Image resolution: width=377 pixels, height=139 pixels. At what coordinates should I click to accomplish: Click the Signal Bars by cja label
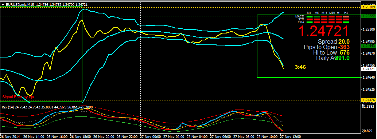pyautogui.click(x=18, y=97)
